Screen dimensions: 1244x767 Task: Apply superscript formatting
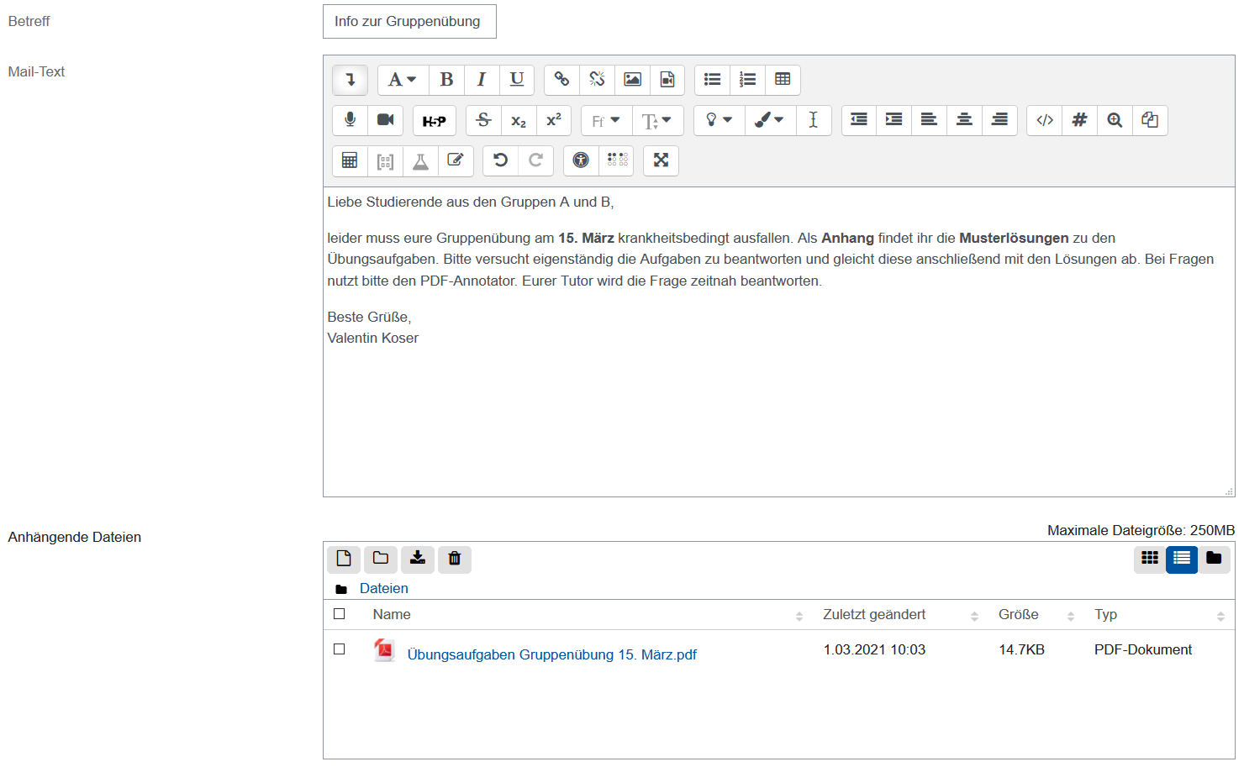tap(554, 120)
